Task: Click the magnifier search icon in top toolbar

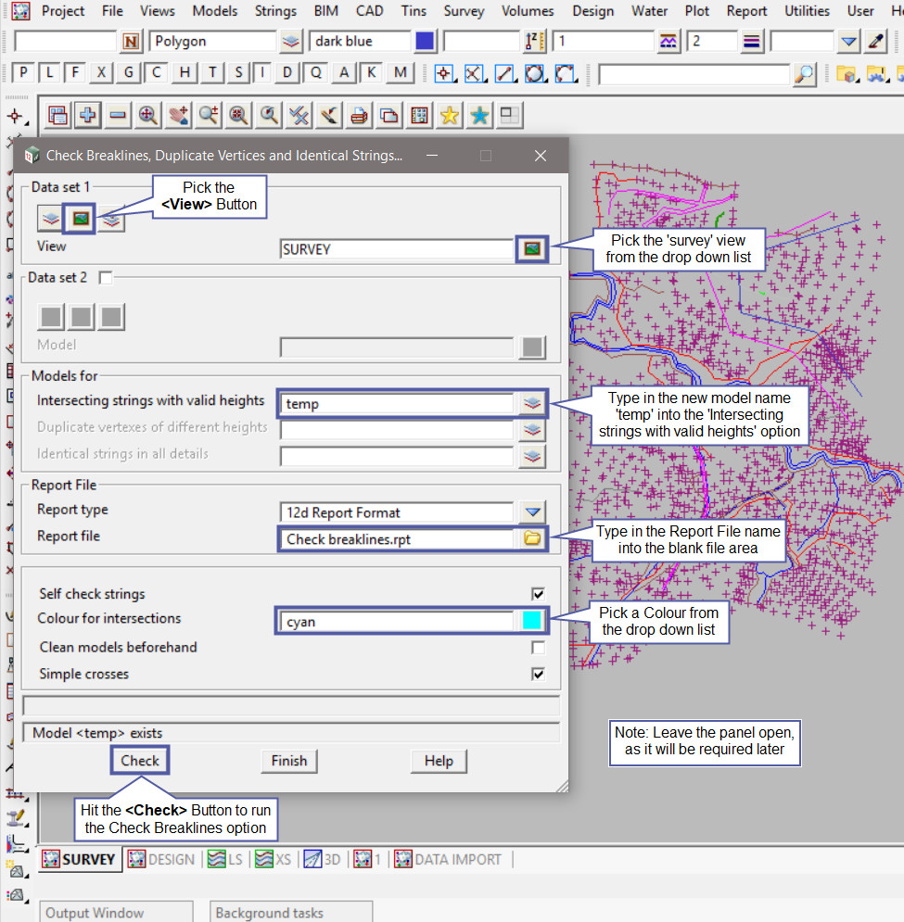Action: [805, 74]
